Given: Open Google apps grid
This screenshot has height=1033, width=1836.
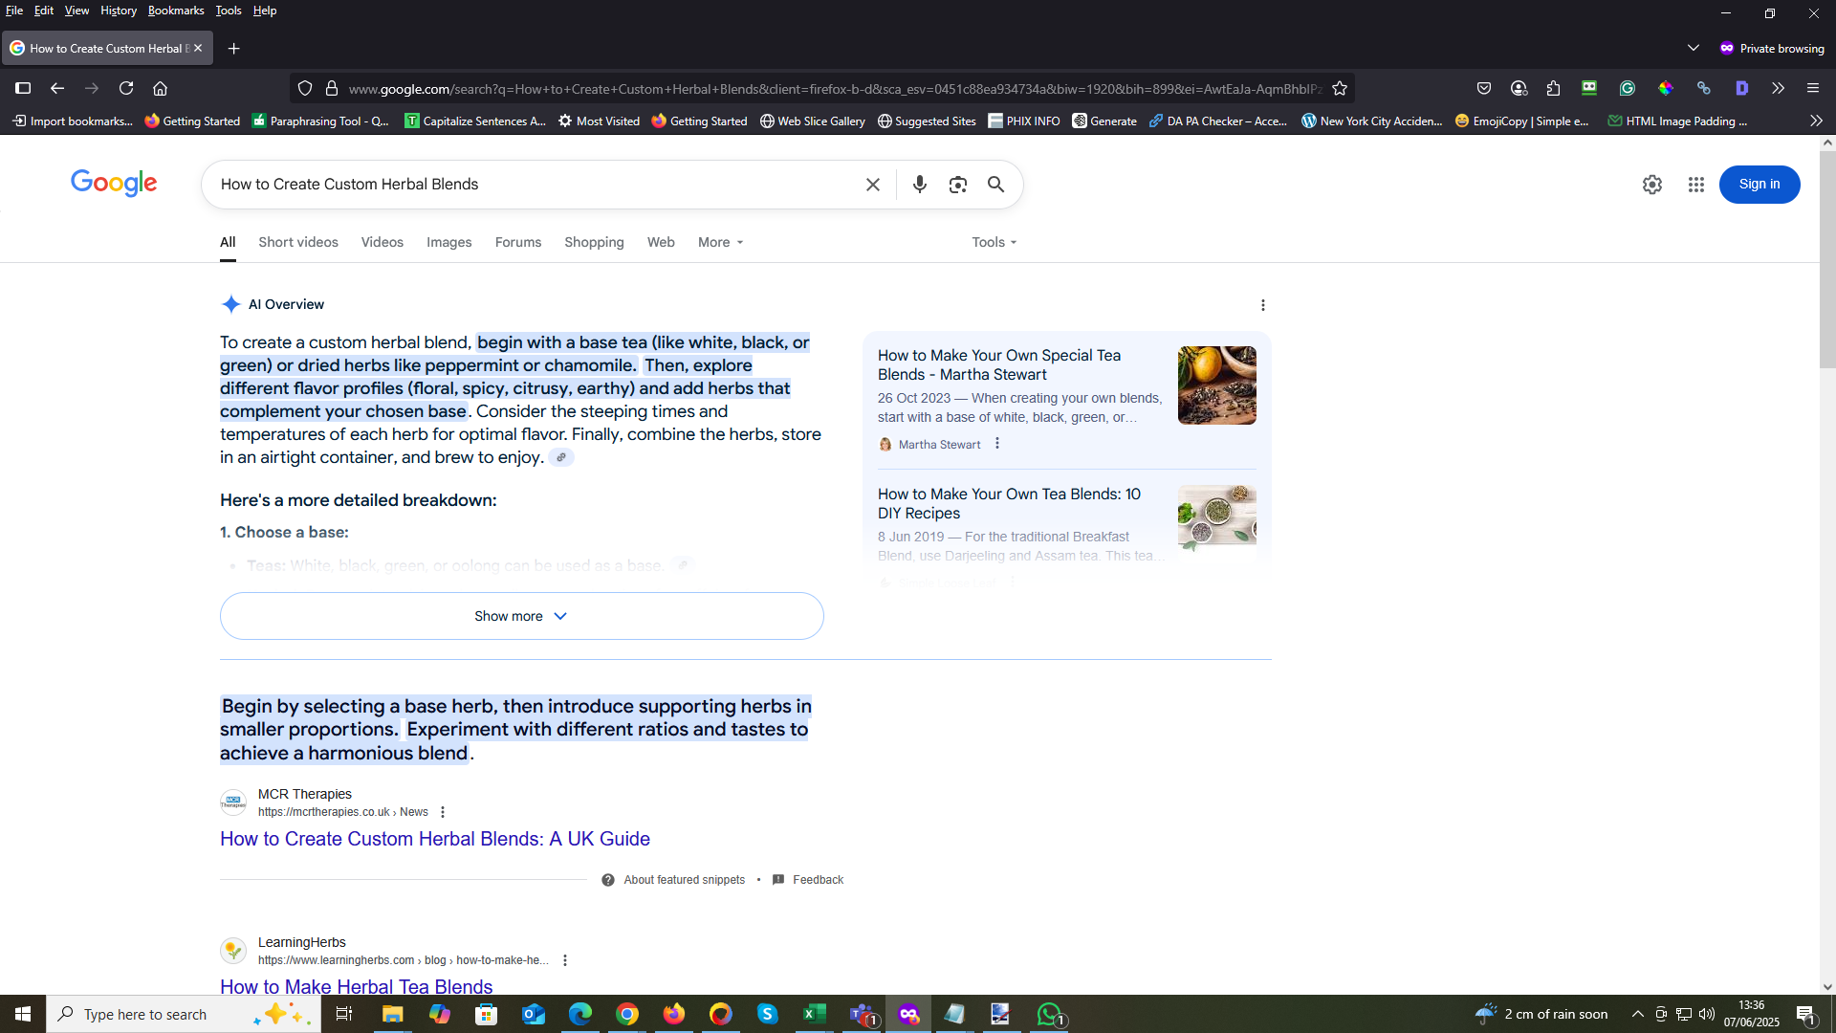Looking at the screenshot, I should (x=1695, y=185).
